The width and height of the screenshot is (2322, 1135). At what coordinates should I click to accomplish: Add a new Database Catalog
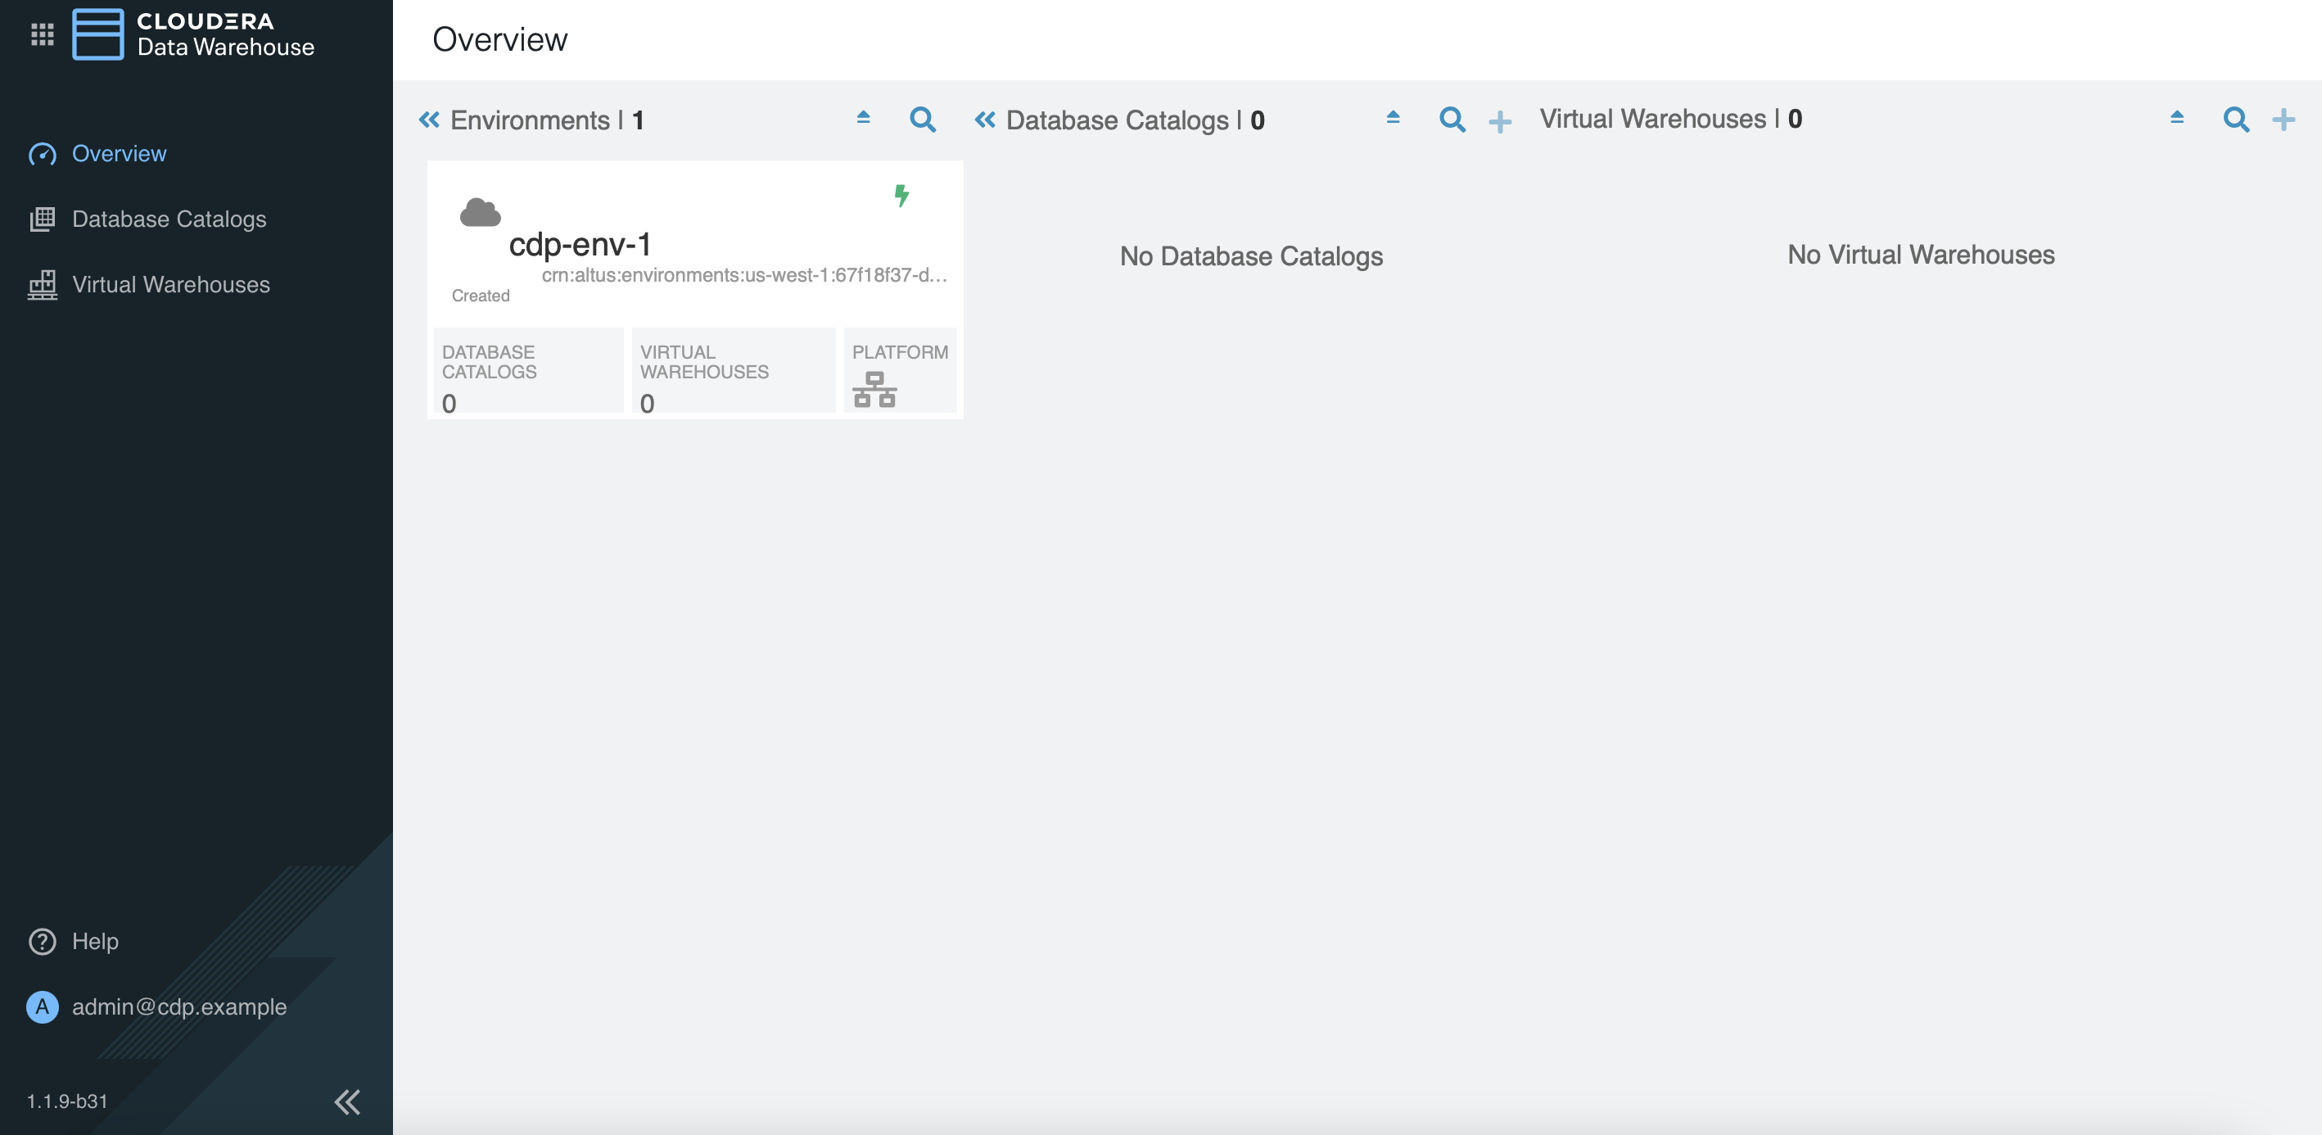tap(1500, 121)
